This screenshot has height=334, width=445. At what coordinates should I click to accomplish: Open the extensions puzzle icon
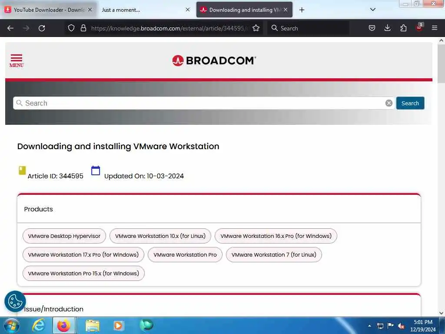(403, 28)
